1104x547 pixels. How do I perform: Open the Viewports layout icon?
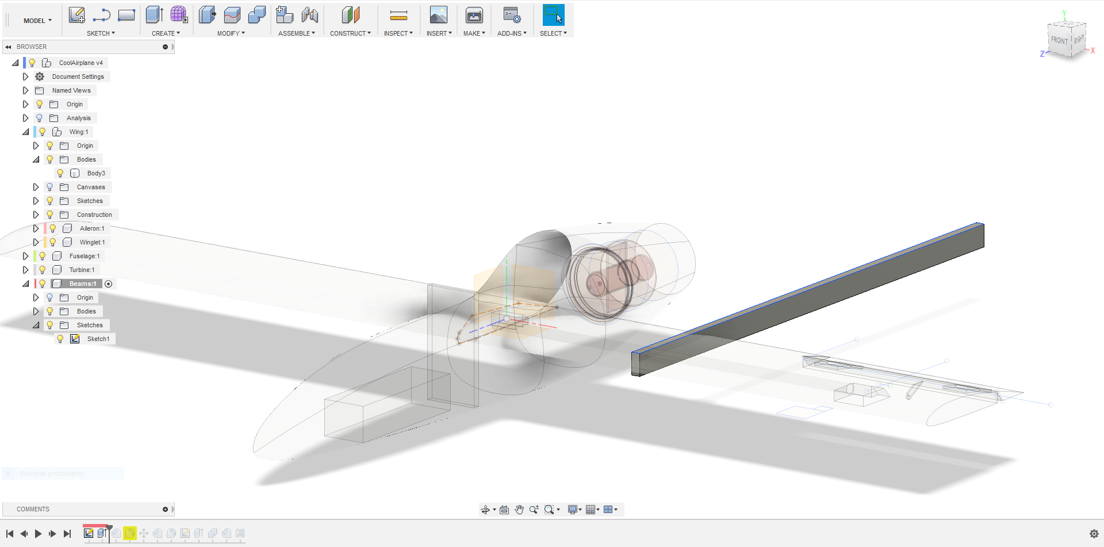(608, 510)
